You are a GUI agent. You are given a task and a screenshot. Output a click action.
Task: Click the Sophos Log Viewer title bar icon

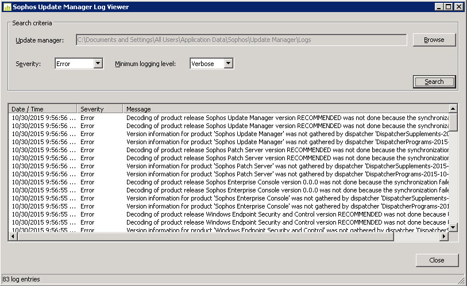coord(7,7)
